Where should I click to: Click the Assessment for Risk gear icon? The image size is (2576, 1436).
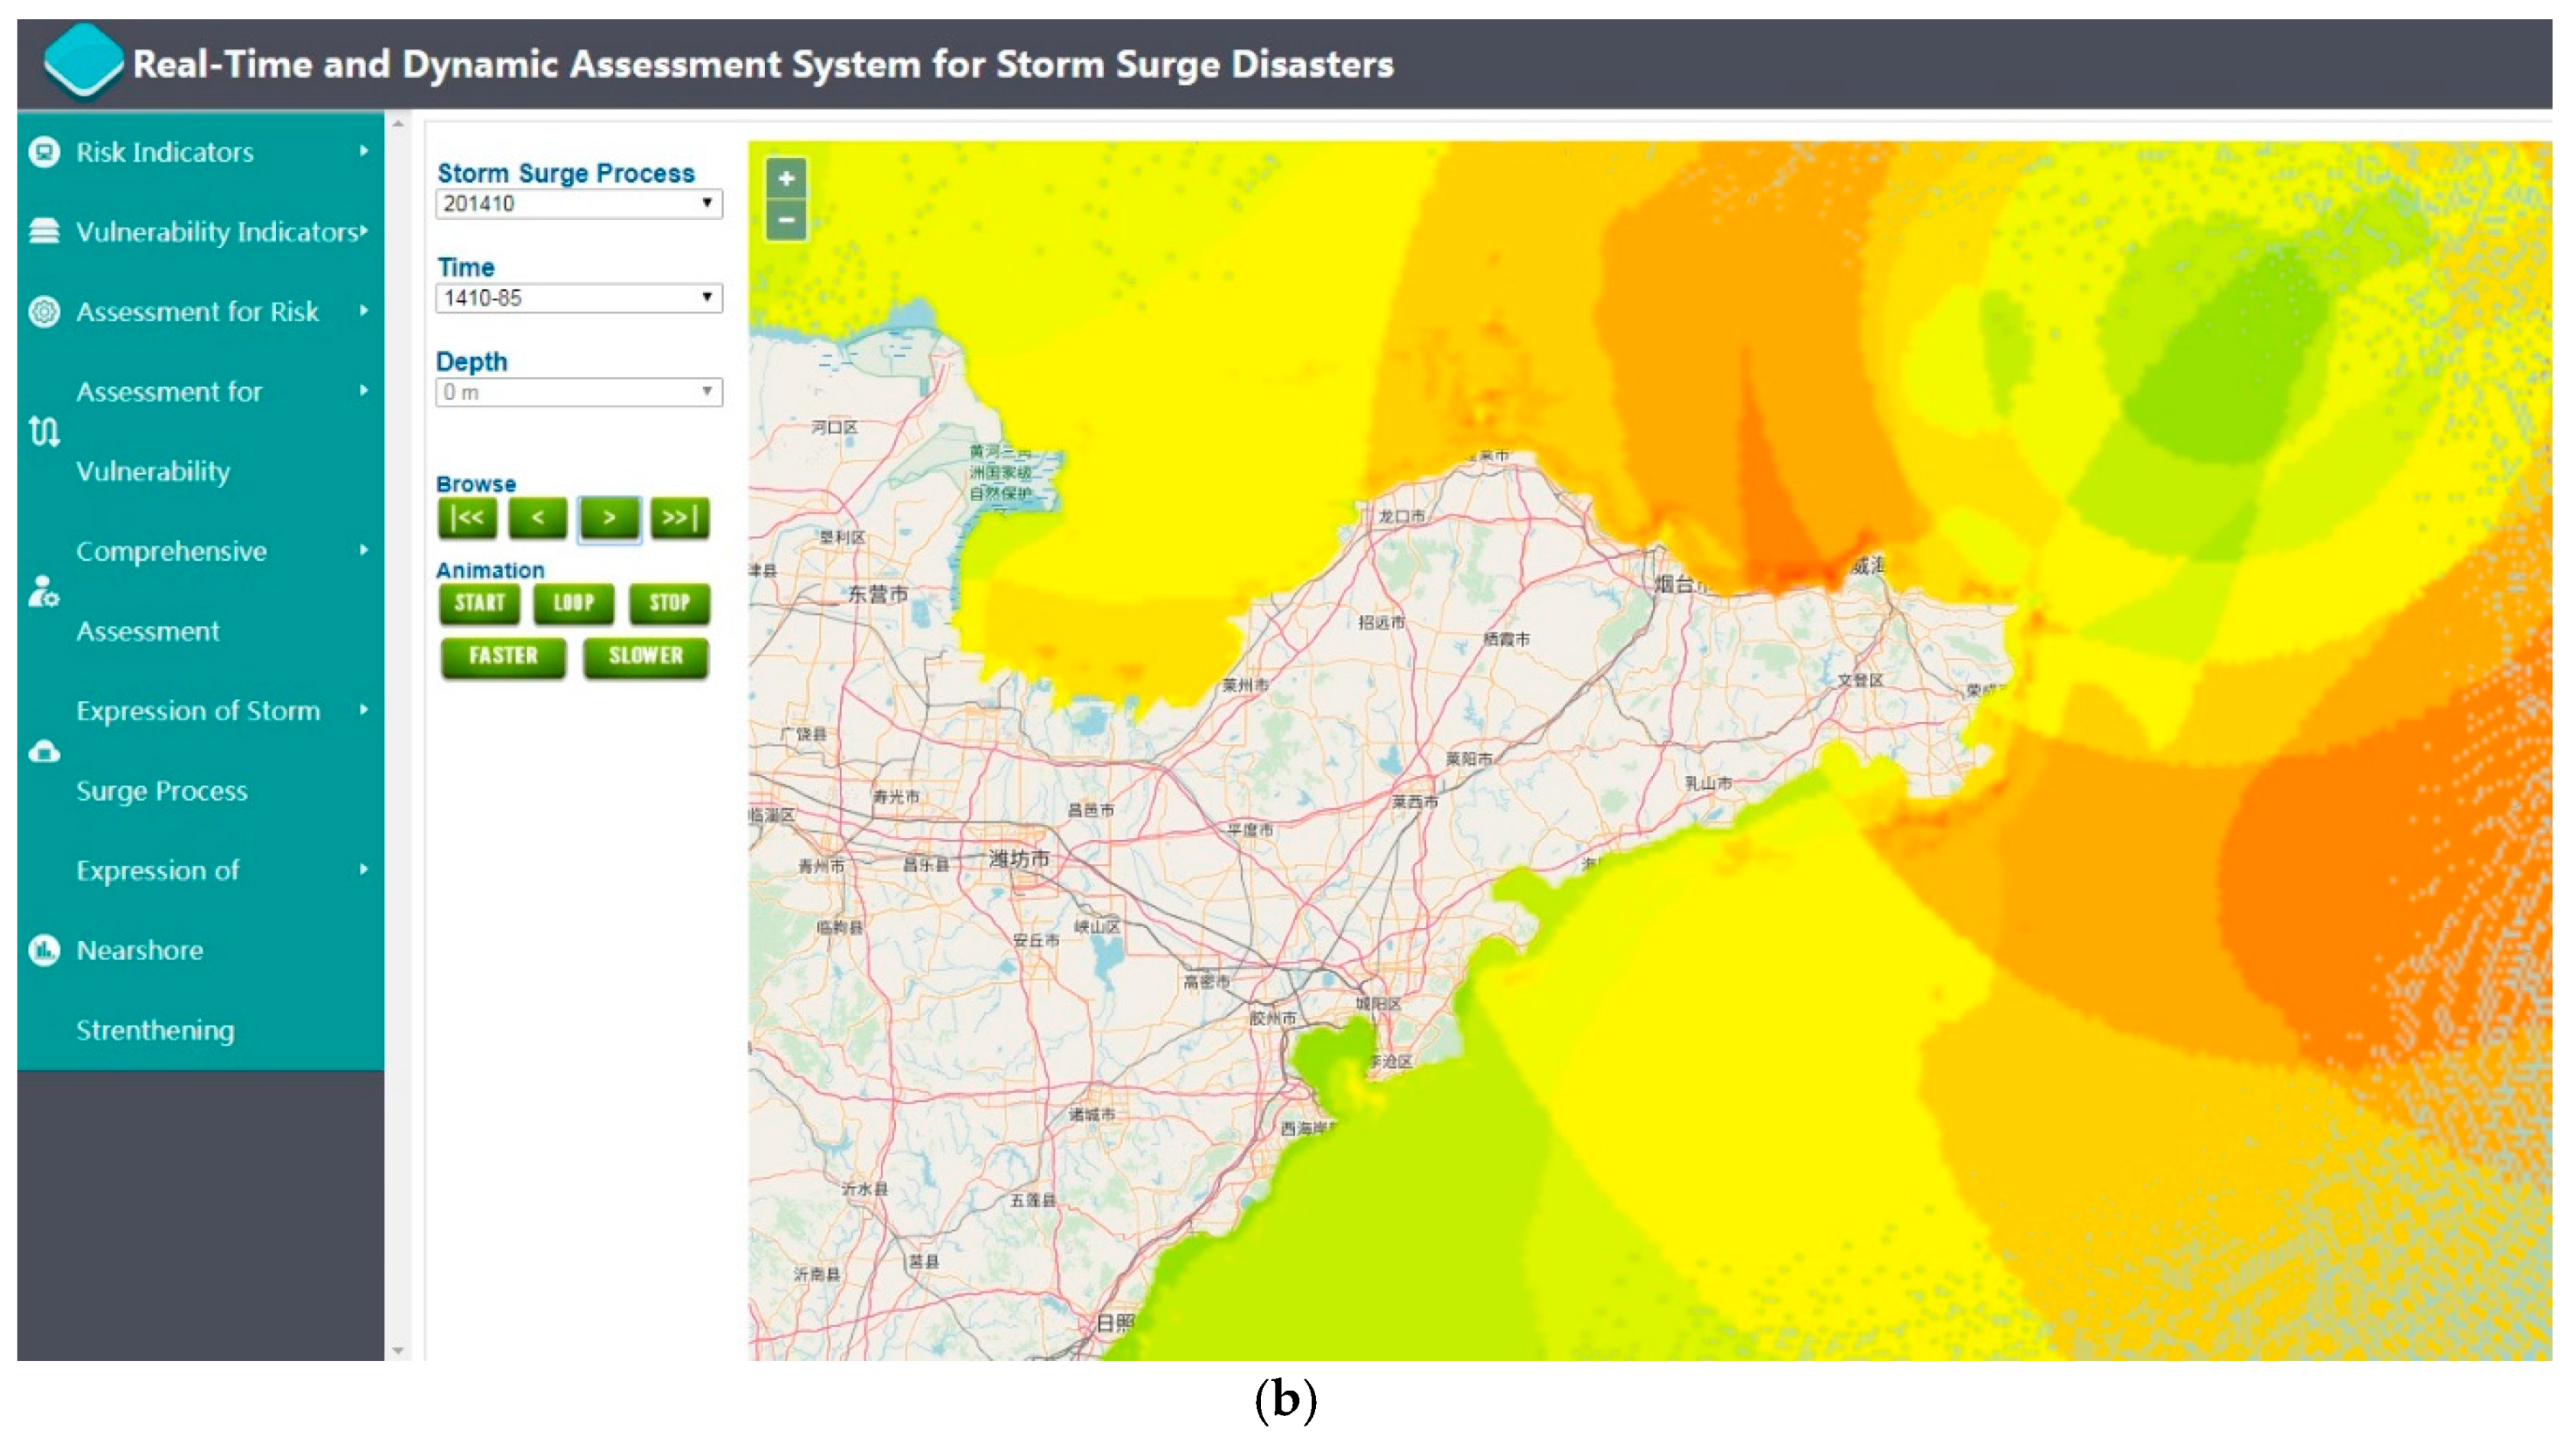click(x=44, y=312)
